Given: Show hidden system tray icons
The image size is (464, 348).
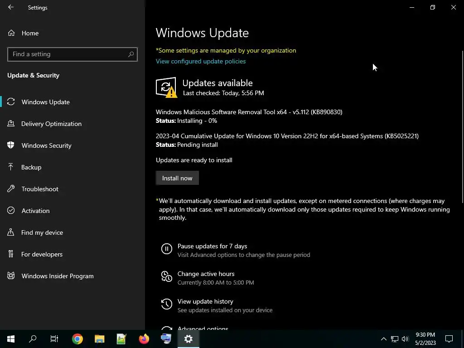Looking at the screenshot, I should tap(383, 339).
